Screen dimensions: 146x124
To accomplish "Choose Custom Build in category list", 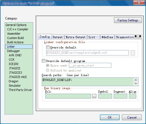I will tap(15, 38).
